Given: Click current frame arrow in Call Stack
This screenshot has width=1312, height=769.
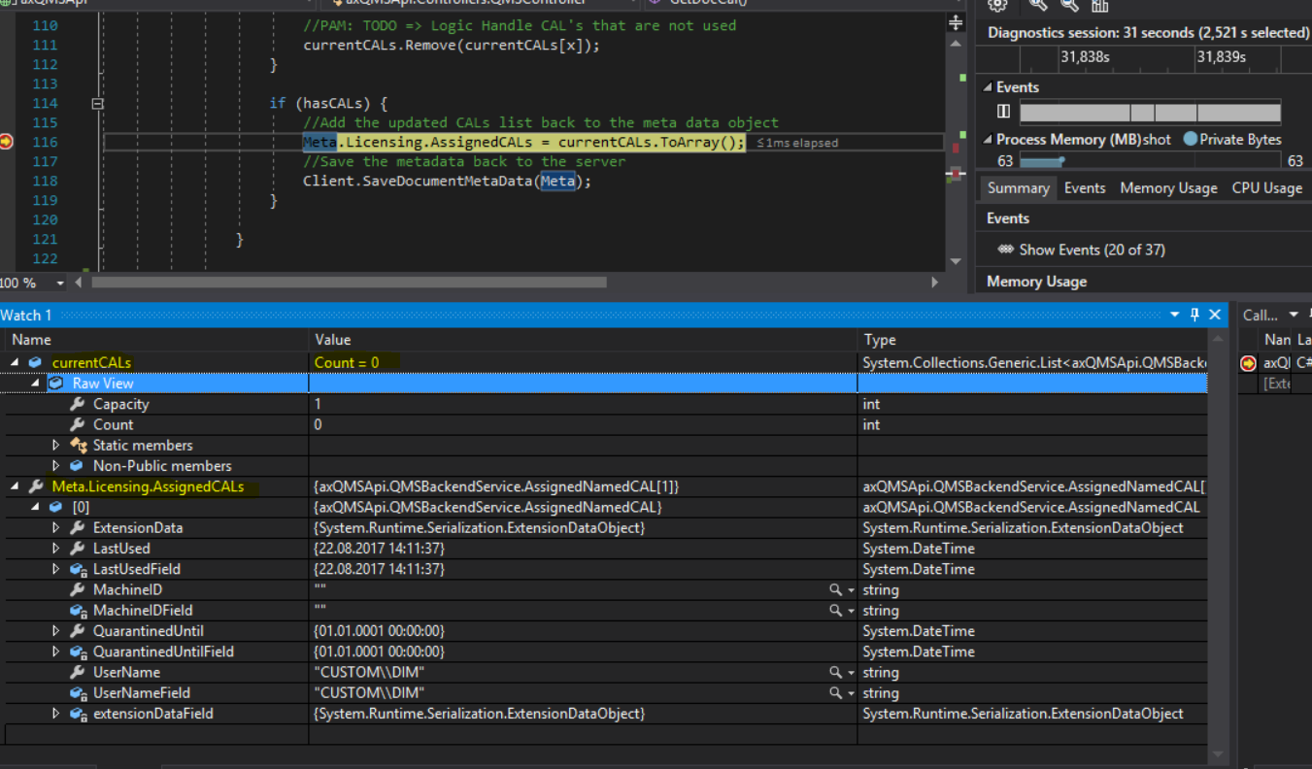Looking at the screenshot, I should pos(1248,363).
